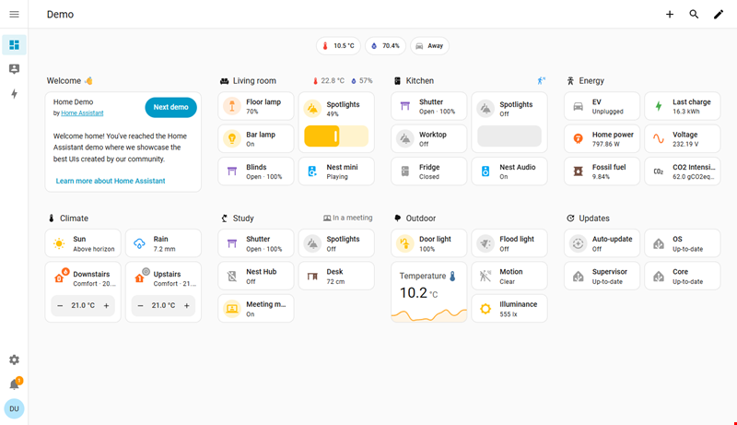Click the Living room Spotlights brightness slider
The width and height of the screenshot is (737, 425).
pyautogui.click(x=335, y=136)
